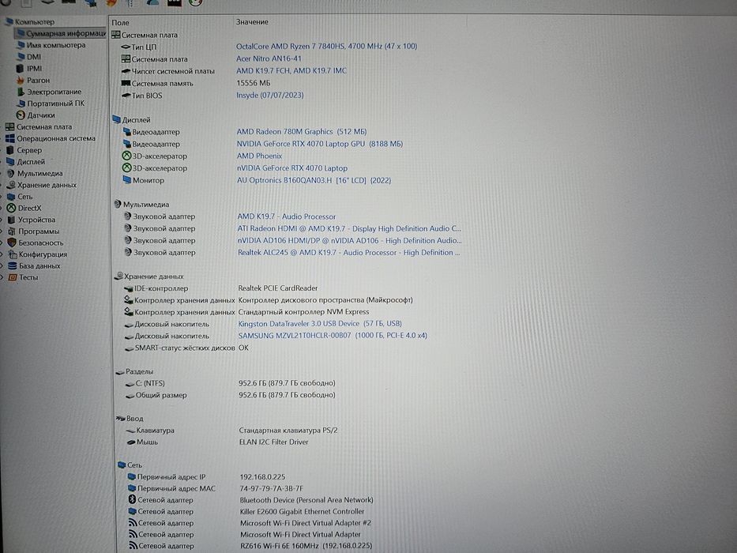Select the 15556 МБ memory value
Image resolution: width=737 pixels, height=553 pixels.
click(x=254, y=83)
